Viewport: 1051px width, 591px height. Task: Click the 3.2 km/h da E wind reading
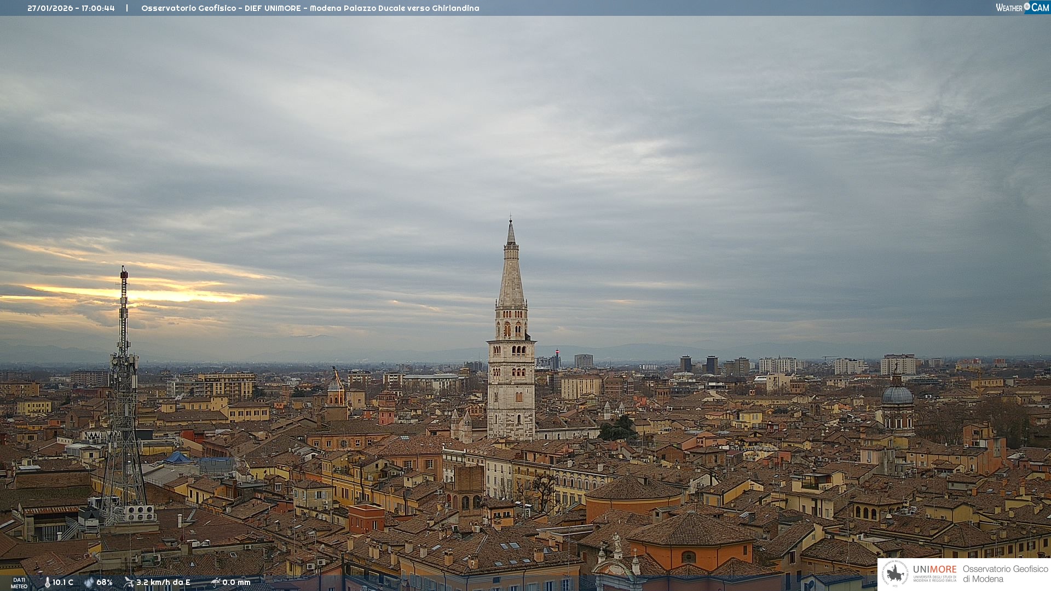163,582
